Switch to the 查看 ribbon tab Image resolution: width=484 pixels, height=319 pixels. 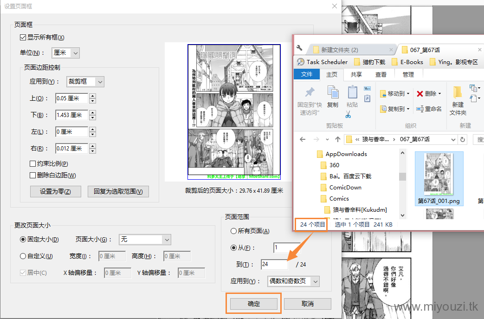[x=381, y=75]
